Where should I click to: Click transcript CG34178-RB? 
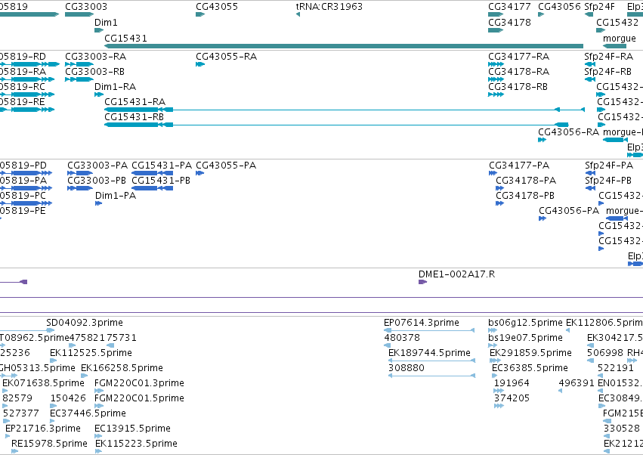click(x=518, y=87)
